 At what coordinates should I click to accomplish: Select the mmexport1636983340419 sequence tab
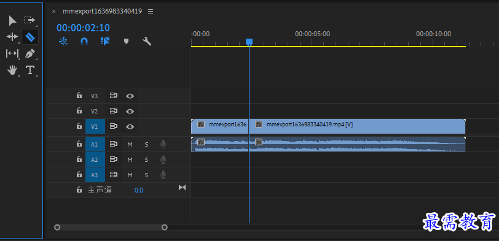(x=102, y=11)
